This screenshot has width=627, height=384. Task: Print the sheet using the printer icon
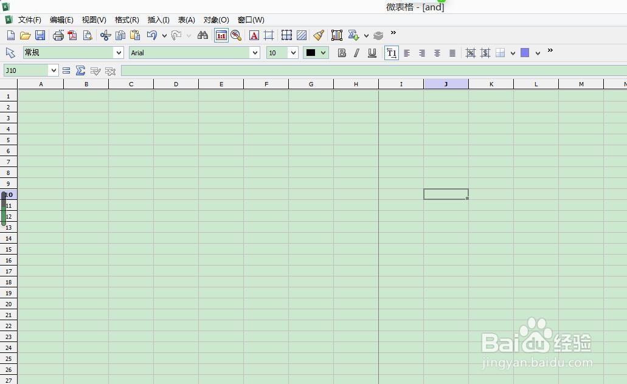[58, 36]
